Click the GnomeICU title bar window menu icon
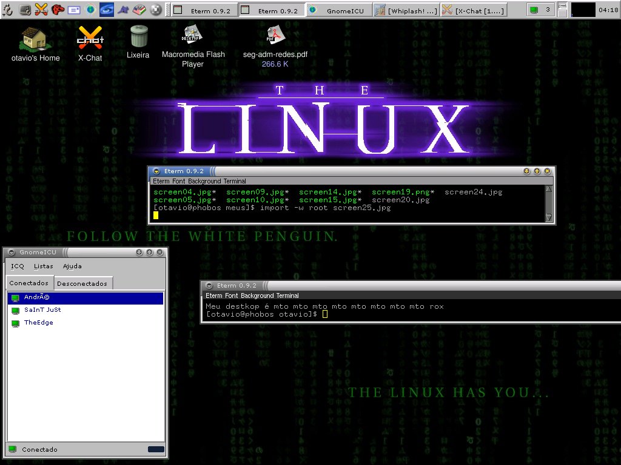This screenshot has height=465, width=621. [12, 252]
